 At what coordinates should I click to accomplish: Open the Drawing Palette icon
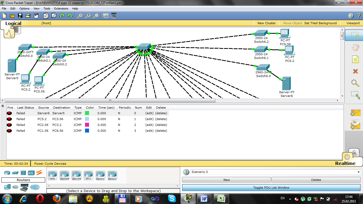point(105,16)
